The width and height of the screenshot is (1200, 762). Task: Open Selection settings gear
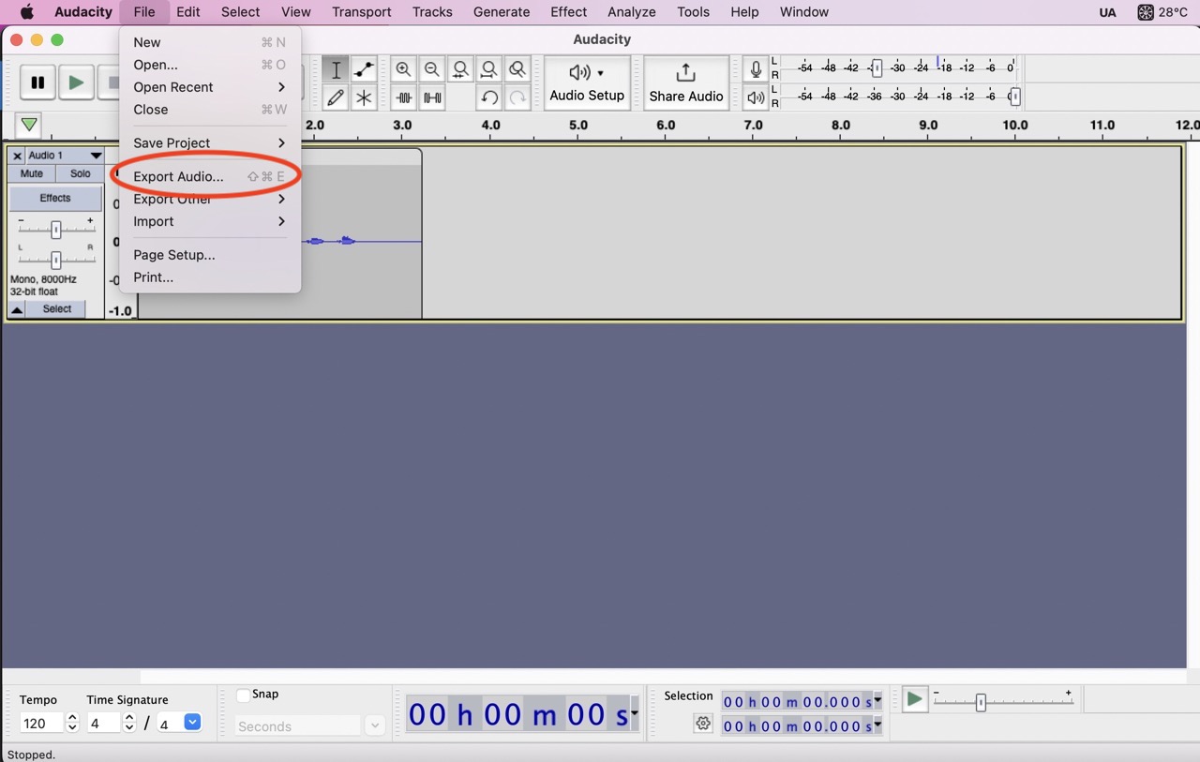coord(703,724)
